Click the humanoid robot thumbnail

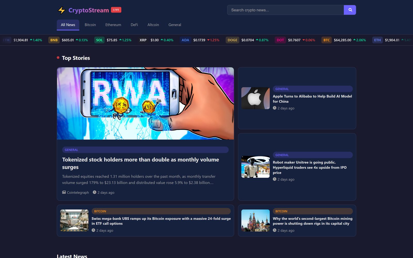pos(256,167)
